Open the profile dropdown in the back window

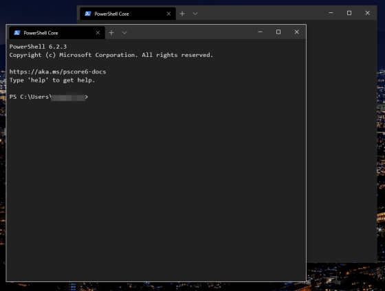195,14
